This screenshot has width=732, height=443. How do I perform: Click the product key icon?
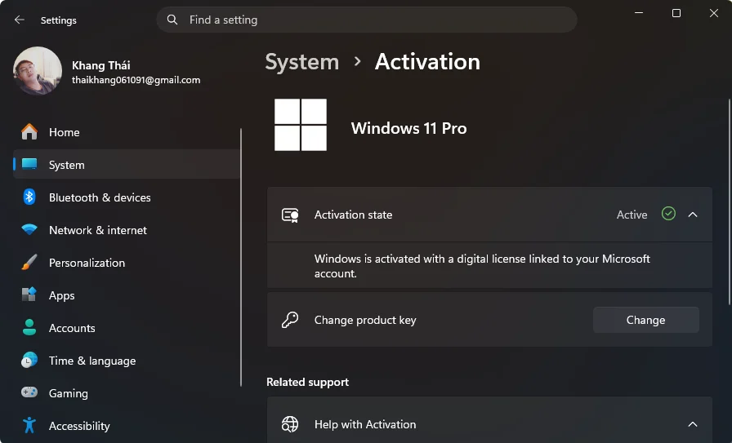290,320
